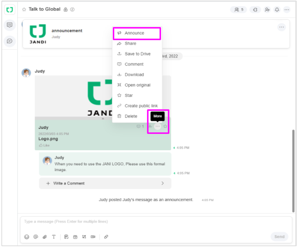Open the members list showing 5
This screenshot has width=297, height=247.
coord(239,9)
